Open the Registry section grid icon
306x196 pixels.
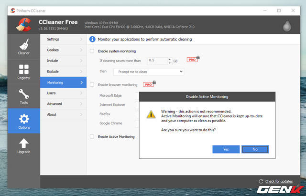(x=24, y=69)
